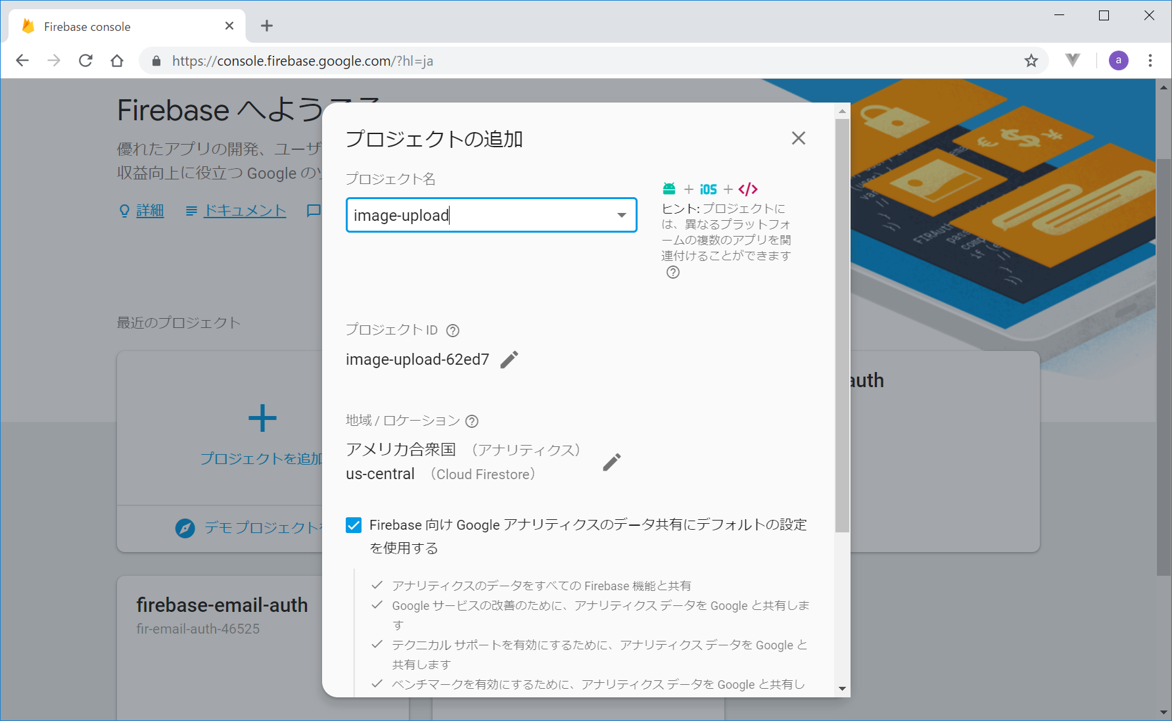The height and width of the screenshot is (721, 1172).
Task: Open help for プロジェクト ID
Action: click(x=453, y=331)
